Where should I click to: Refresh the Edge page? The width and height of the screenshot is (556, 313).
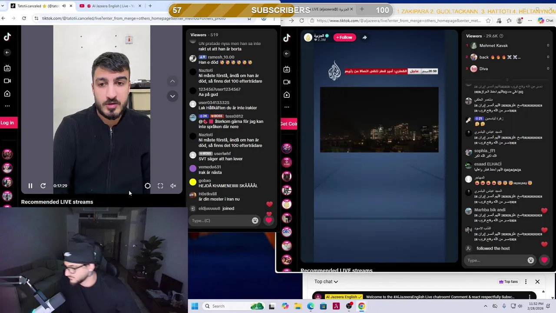(302, 20)
